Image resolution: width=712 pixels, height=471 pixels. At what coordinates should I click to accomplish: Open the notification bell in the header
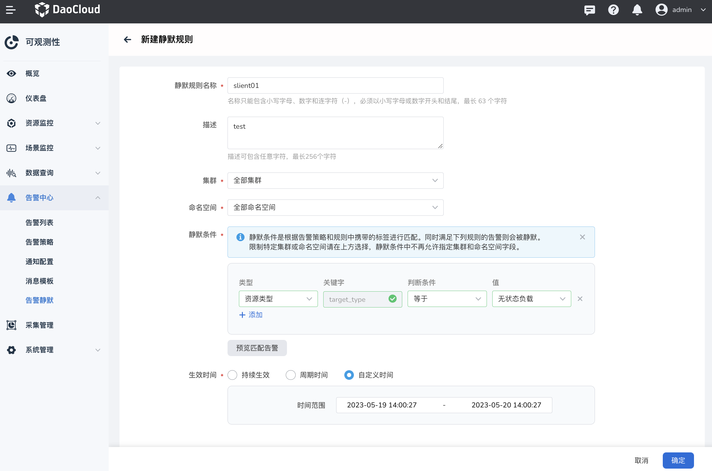click(x=637, y=10)
